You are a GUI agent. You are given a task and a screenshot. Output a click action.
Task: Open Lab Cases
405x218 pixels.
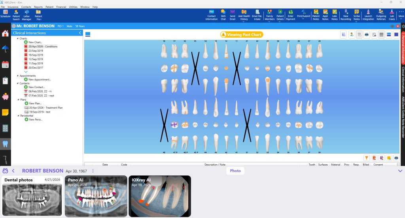(x=392, y=15)
